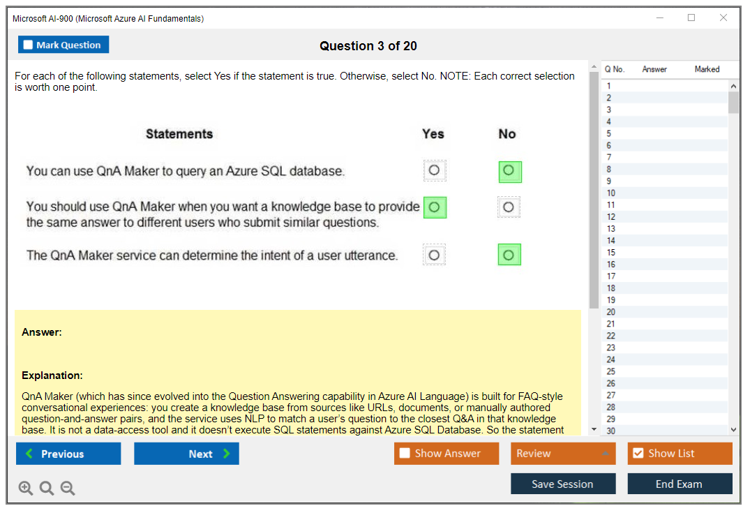The height and width of the screenshot is (513, 750).
Task: Click the green arrow on Next button
Action: (x=226, y=454)
